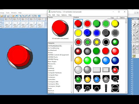Click the large red button in Preview pane
The width and height of the screenshot is (139, 104).
pyautogui.click(x=60, y=28)
